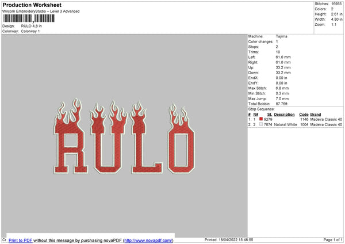345x244 pixels.
Task: Click the Stitches count 16955
Action: tap(336, 4)
